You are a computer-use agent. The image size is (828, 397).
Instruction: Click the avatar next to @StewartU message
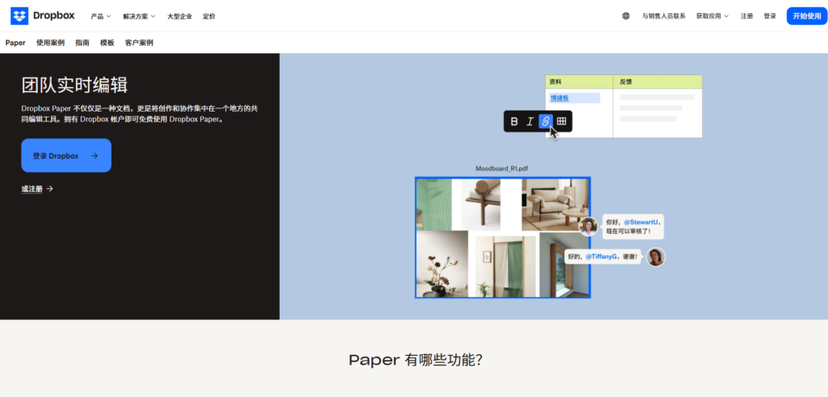588,226
